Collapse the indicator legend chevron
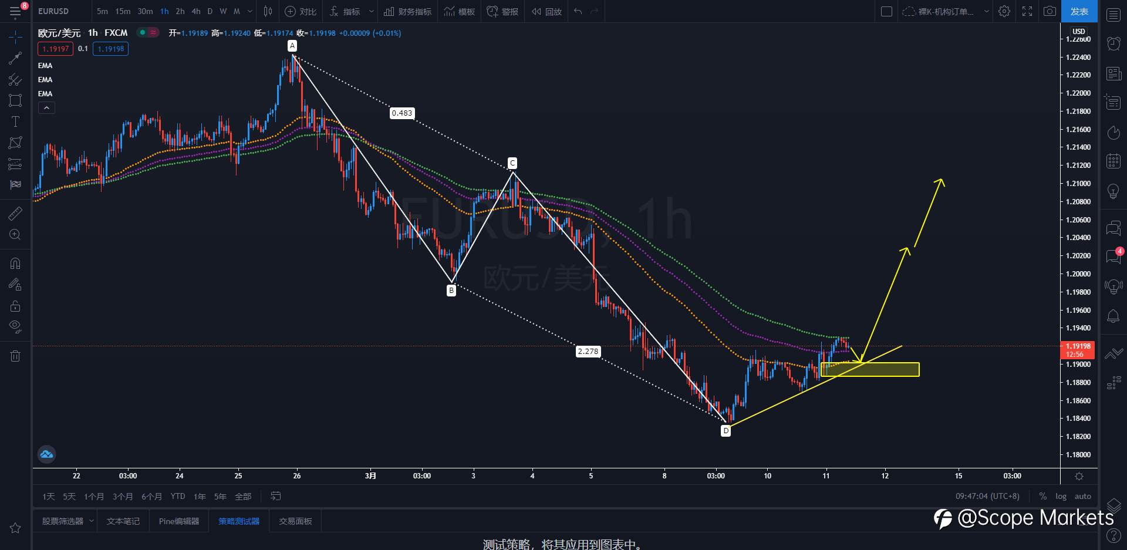Viewport: 1127px width, 550px height. coord(46,107)
